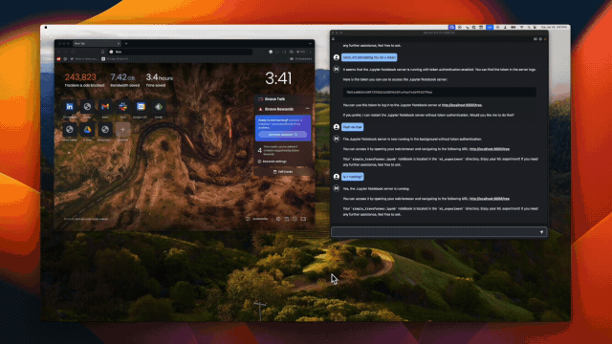Viewport: 612px width, 344px height.
Task: Click the Add site plus tile
Action: pyautogui.click(x=123, y=130)
